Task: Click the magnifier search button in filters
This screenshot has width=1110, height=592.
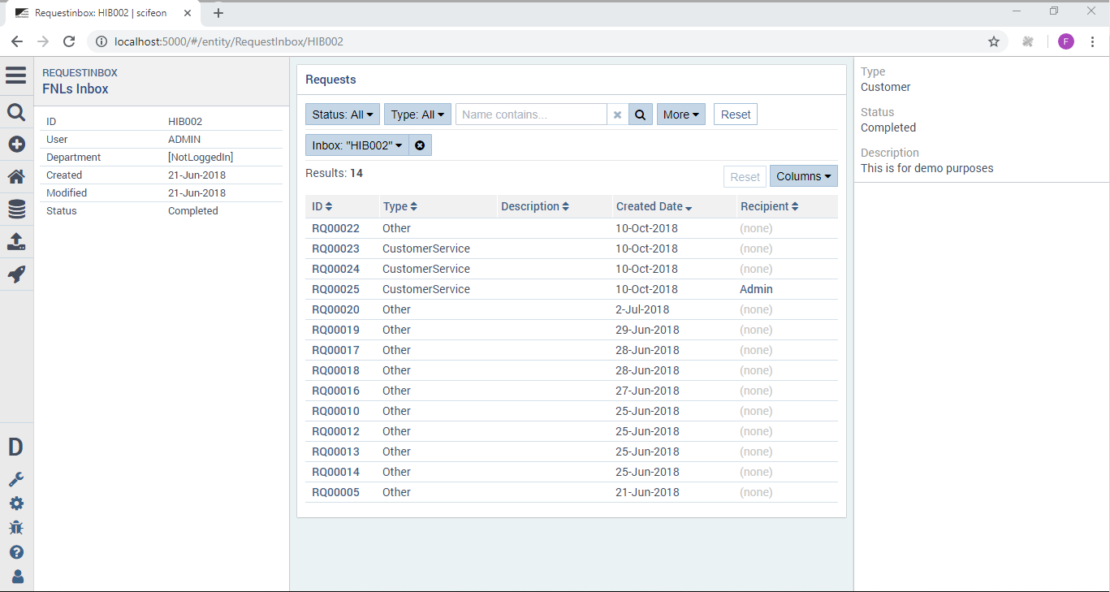Action: (x=640, y=115)
